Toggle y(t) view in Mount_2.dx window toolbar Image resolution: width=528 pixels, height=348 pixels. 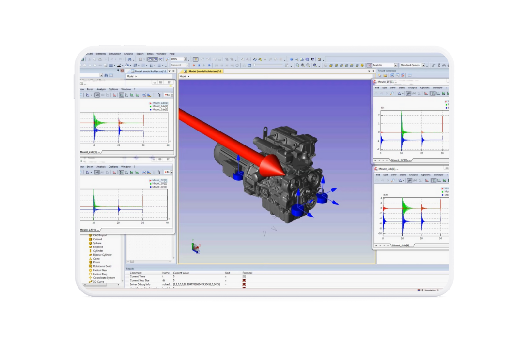click(x=97, y=95)
